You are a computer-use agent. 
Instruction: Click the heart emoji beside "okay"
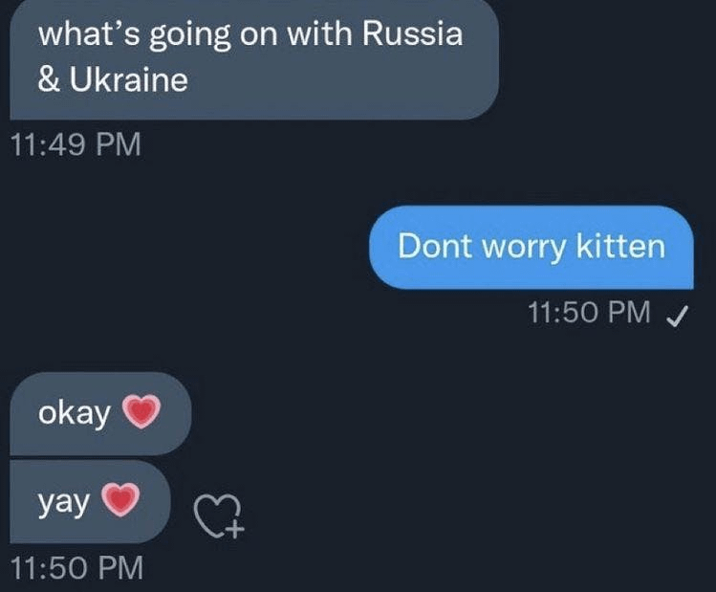(x=141, y=413)
